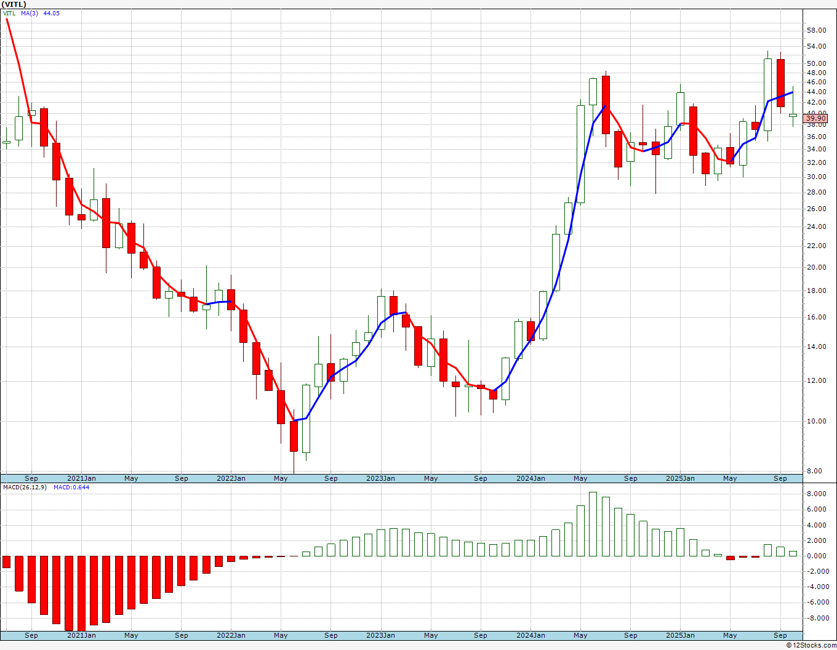Select the 0.000 label on MACD axis

[816, 556]
